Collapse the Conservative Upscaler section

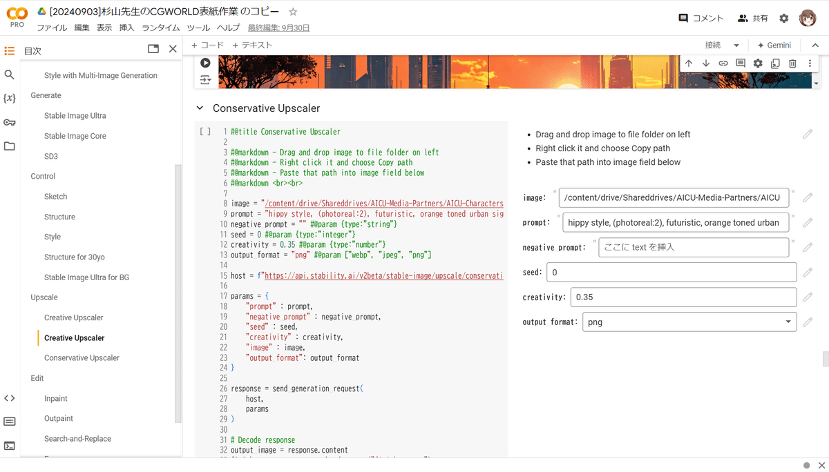click(200, 108)
